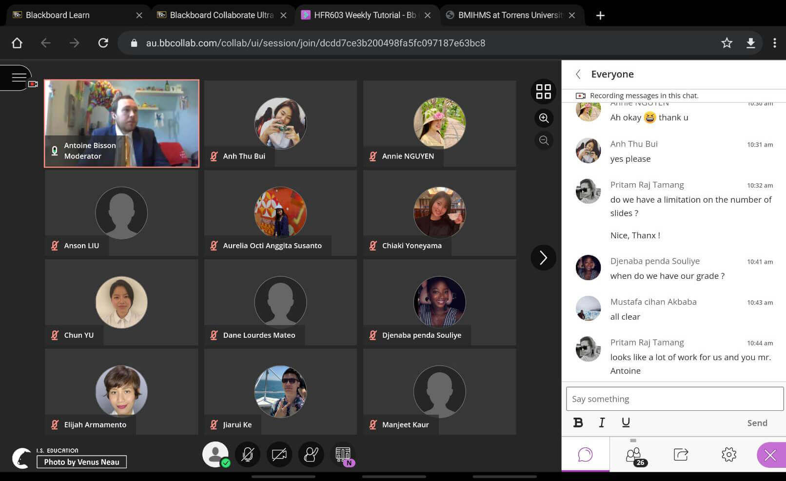This screenshot has height=481, width=786.
Task: Navigate forward in browser
Action: coord(74,43)
